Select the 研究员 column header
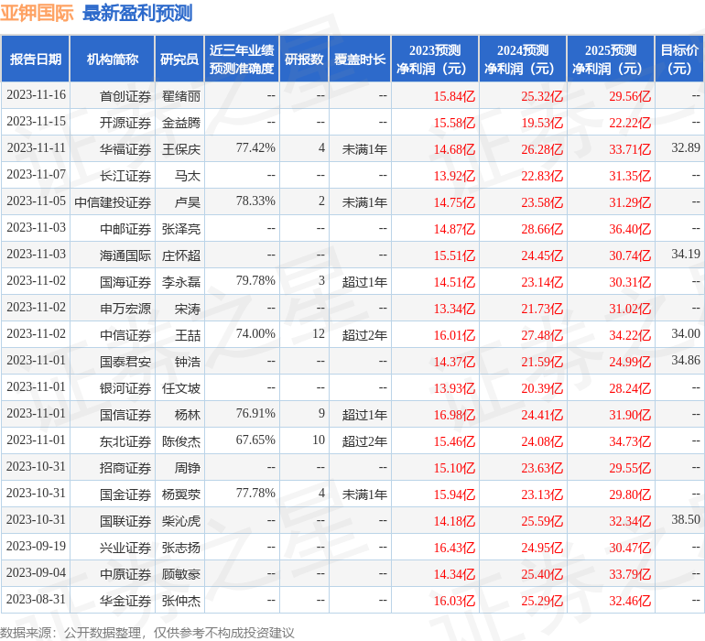The image size is (705, 641). 179,59
